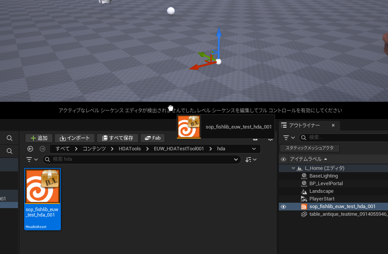Go forward in content browser history
Screen dimensions: 388x254
(43, 149)
